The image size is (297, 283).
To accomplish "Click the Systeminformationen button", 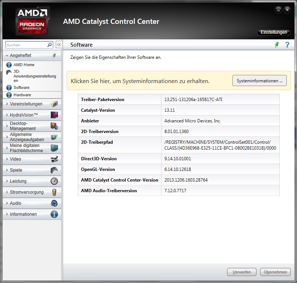I will click(x=260, y=80).
